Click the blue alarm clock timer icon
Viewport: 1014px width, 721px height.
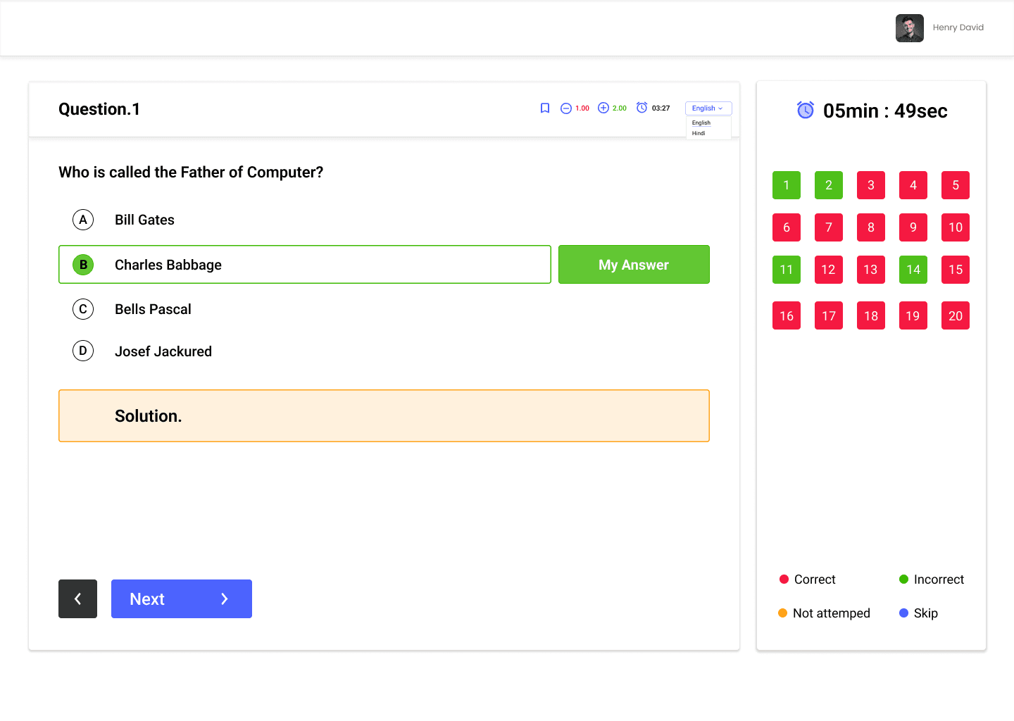pos(805,110)
